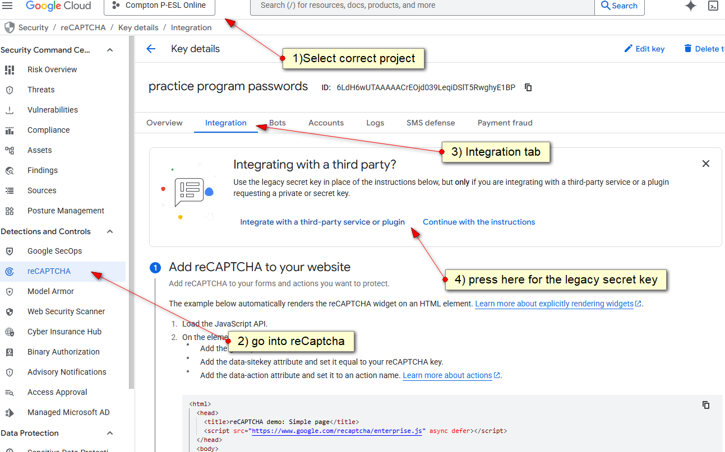The image size is (725, 452).
Task: Open Managed Microsoft AD page
Action: tap(68, 412)
